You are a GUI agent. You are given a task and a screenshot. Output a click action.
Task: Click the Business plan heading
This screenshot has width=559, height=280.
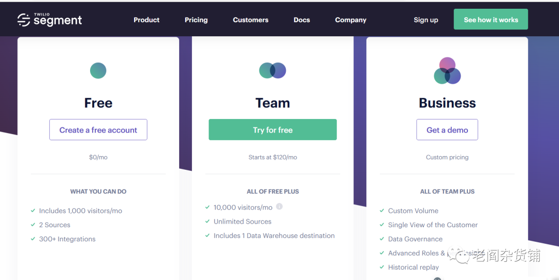(x=447, y=103)
